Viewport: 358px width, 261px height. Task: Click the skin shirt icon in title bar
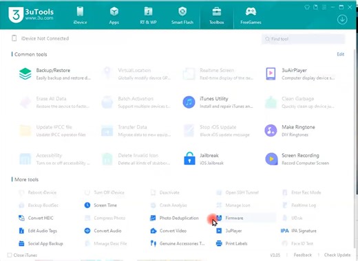pos(307,8)
